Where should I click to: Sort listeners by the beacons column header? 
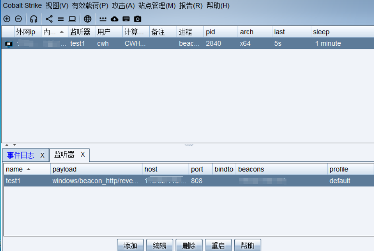(282, 169)
